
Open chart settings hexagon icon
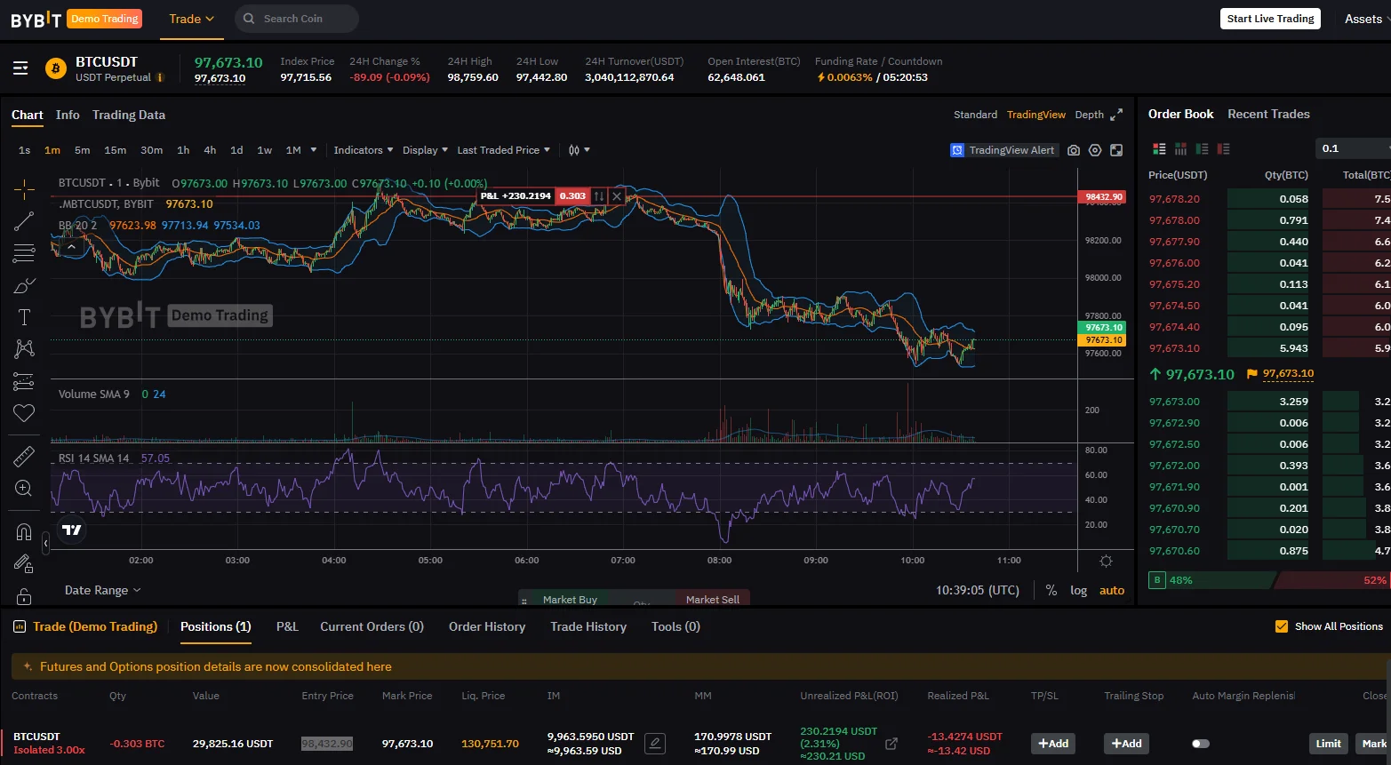click(1095, 150)
